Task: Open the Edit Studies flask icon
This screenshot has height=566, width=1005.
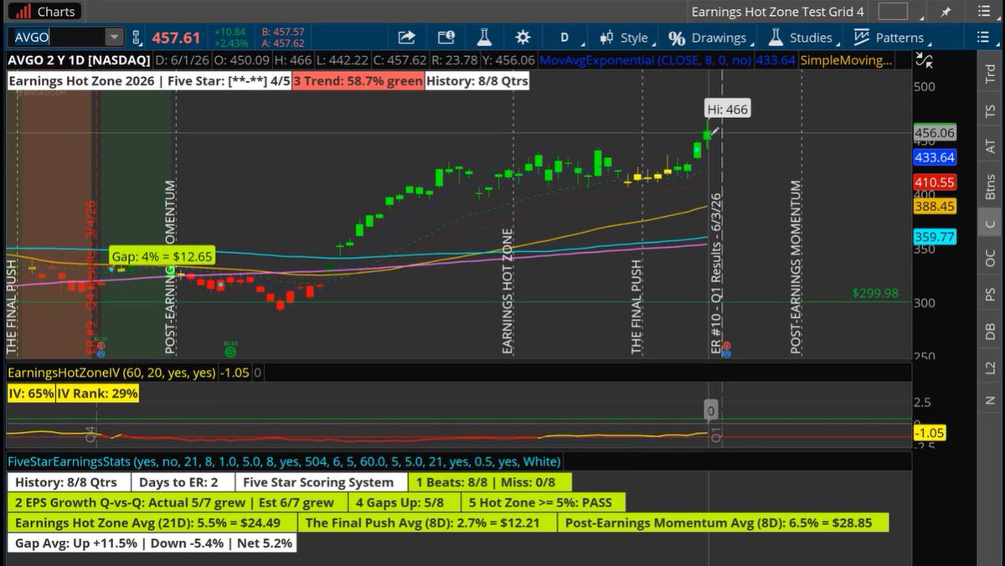Action: tap(484, 38)
